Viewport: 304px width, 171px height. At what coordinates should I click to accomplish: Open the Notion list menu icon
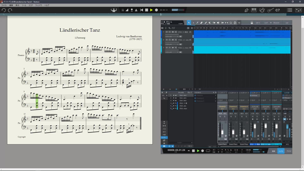tap(289, 10)
